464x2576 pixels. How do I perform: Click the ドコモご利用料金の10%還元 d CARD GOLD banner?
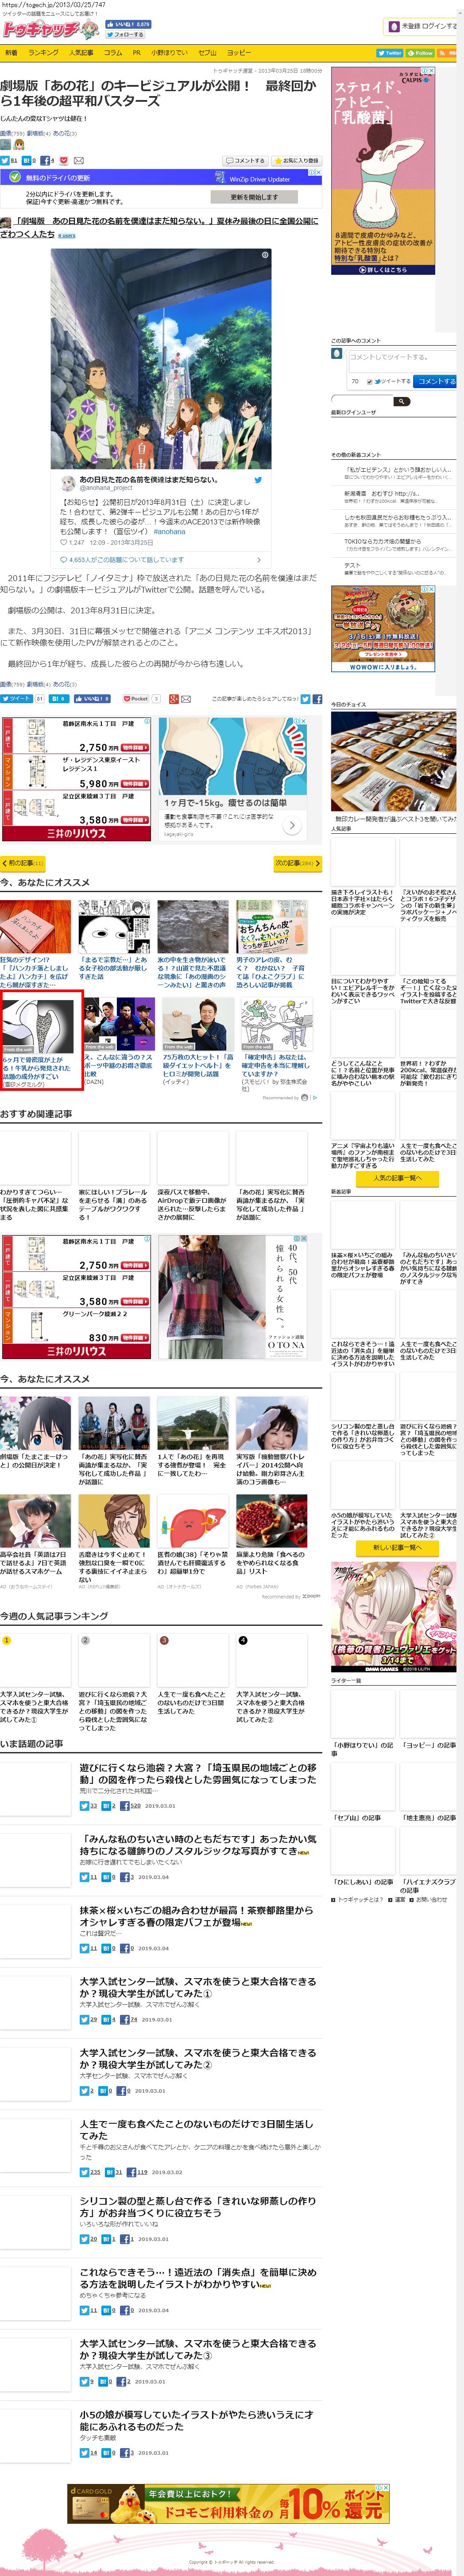[228, 2503]
